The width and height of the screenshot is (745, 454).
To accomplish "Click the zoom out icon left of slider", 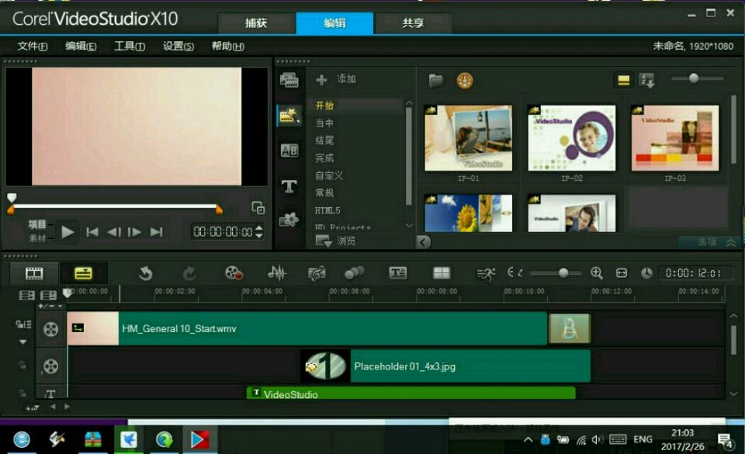I will pyautogui.click(x=515, y=273).
